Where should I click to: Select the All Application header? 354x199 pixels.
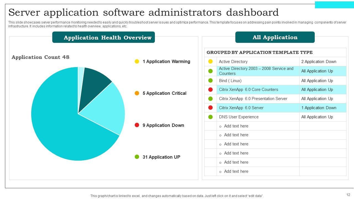275,37
